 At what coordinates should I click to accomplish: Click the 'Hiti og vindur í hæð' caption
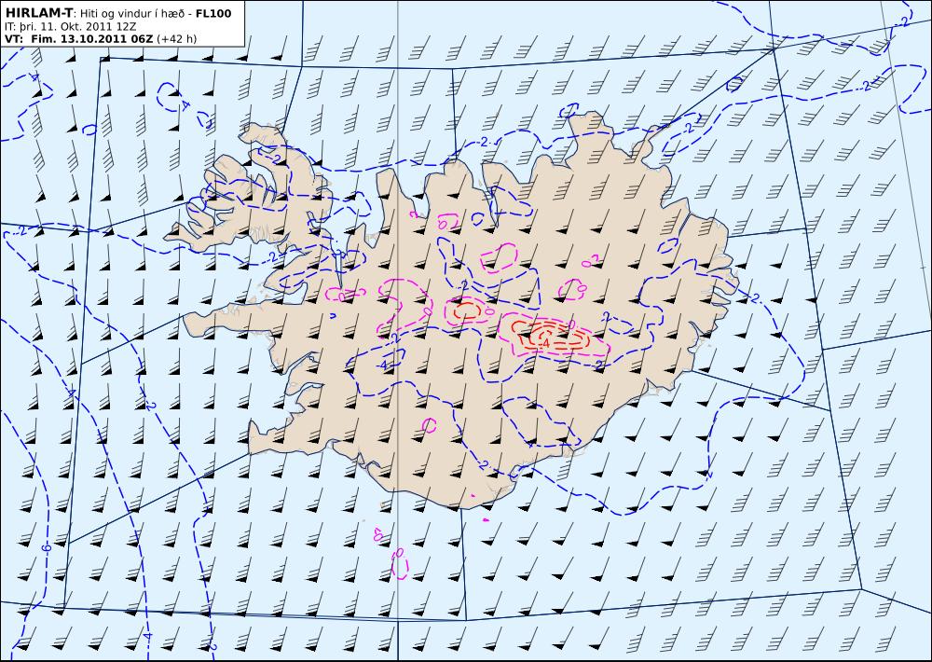coord(132,14)
